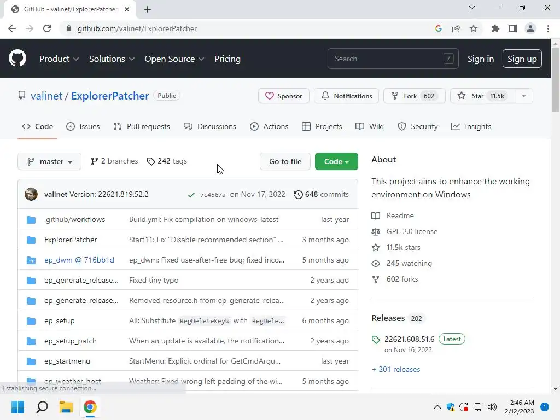View the 242 tags link
The height and width of the screenshot is (420, 560).
tap(167, 161)
